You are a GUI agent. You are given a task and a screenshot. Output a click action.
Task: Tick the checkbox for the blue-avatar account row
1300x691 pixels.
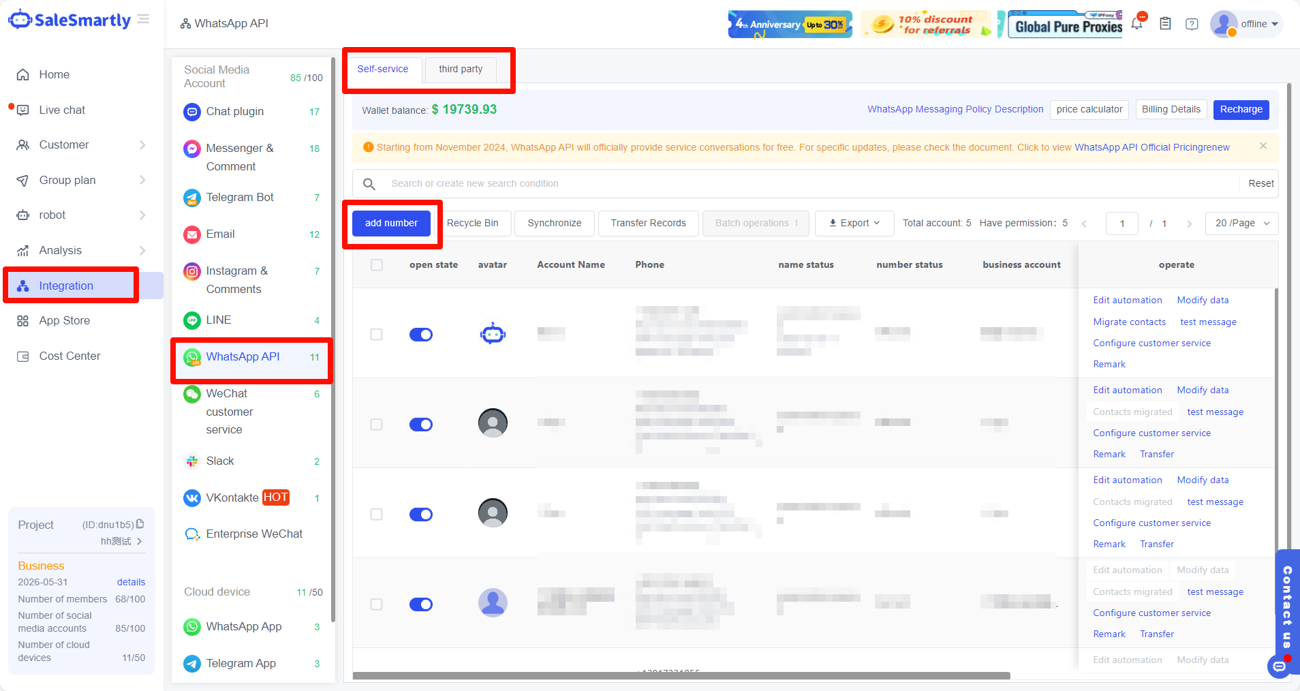[377, 604]
